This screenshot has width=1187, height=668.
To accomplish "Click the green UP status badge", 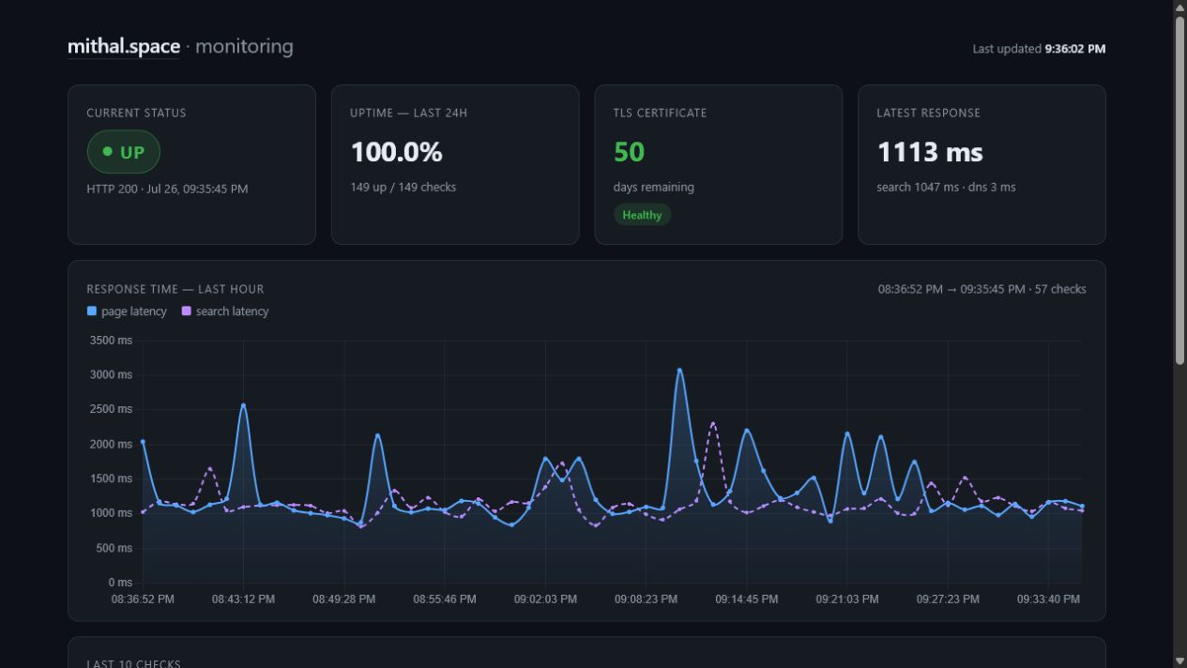I will pos(124,152).
